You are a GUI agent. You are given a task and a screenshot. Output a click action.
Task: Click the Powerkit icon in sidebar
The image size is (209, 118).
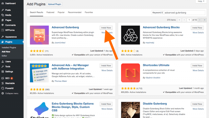[3, 88]
